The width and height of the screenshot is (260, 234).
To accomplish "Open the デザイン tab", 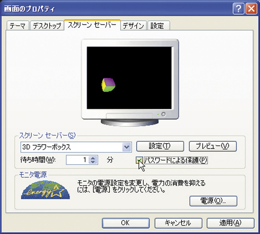I will point(133,25).
